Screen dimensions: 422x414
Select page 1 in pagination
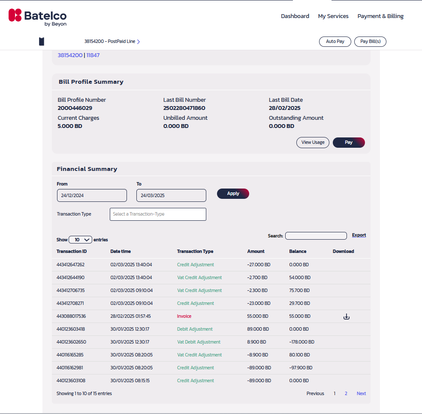pos(335,393)
